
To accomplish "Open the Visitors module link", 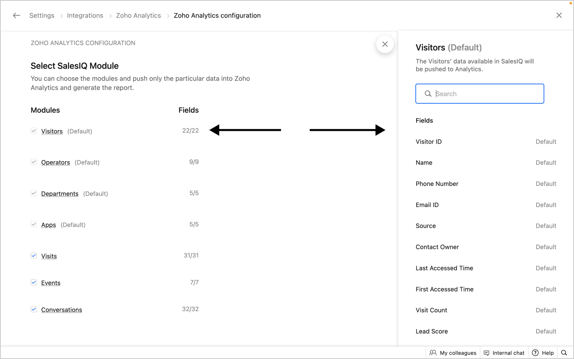I will [52, 131].
